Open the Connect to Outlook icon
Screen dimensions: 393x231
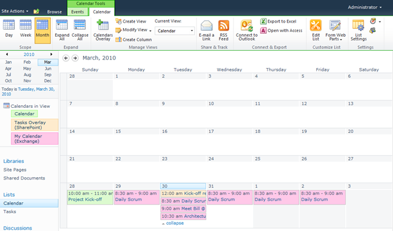tap(247, 30)
